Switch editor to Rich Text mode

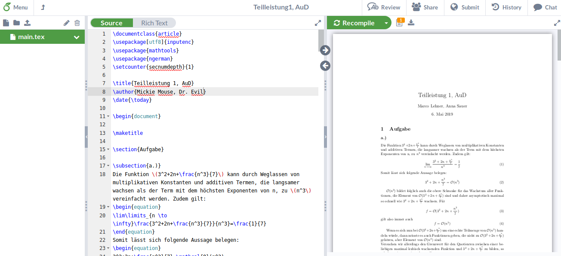click(154, 23)
